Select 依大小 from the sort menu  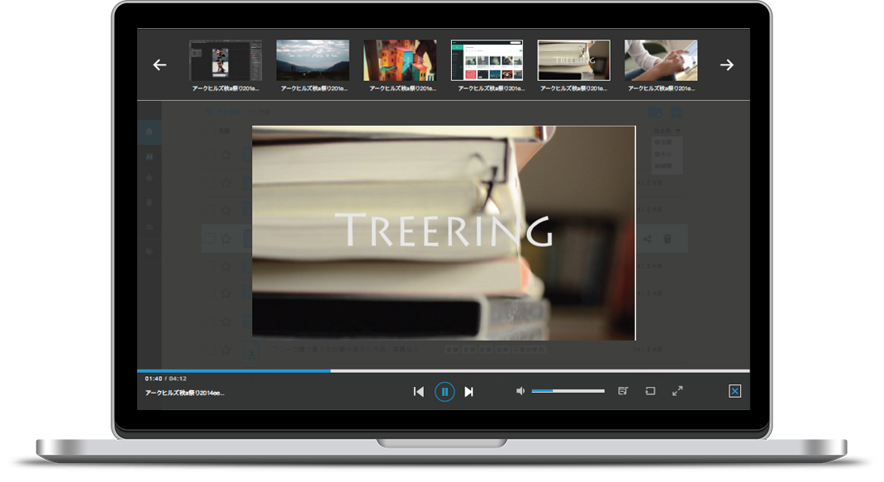[664, 154]
